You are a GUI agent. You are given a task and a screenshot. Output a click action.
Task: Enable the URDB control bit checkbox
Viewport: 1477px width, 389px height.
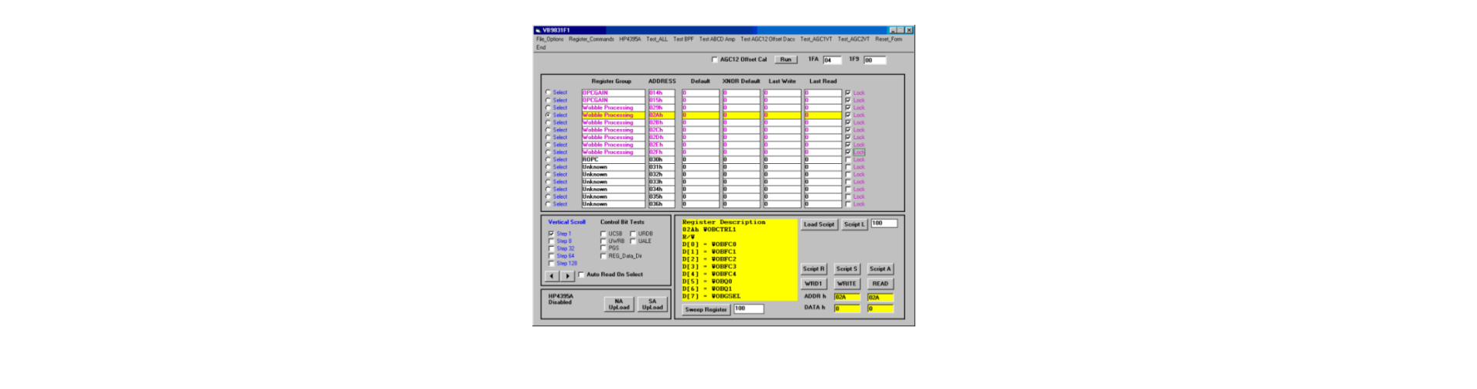633,234
